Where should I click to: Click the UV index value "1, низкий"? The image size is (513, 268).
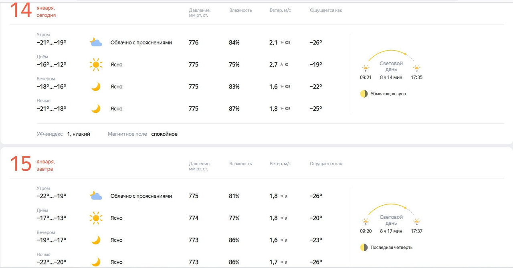(79, 134)
